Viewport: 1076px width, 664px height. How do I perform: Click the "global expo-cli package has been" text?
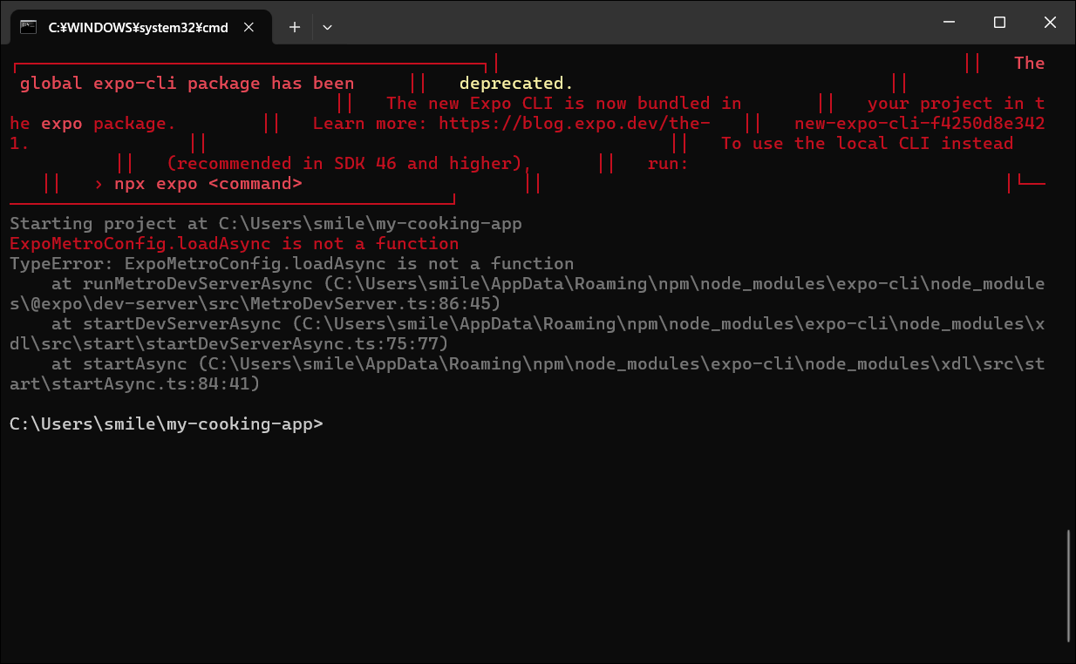(187, 84)
